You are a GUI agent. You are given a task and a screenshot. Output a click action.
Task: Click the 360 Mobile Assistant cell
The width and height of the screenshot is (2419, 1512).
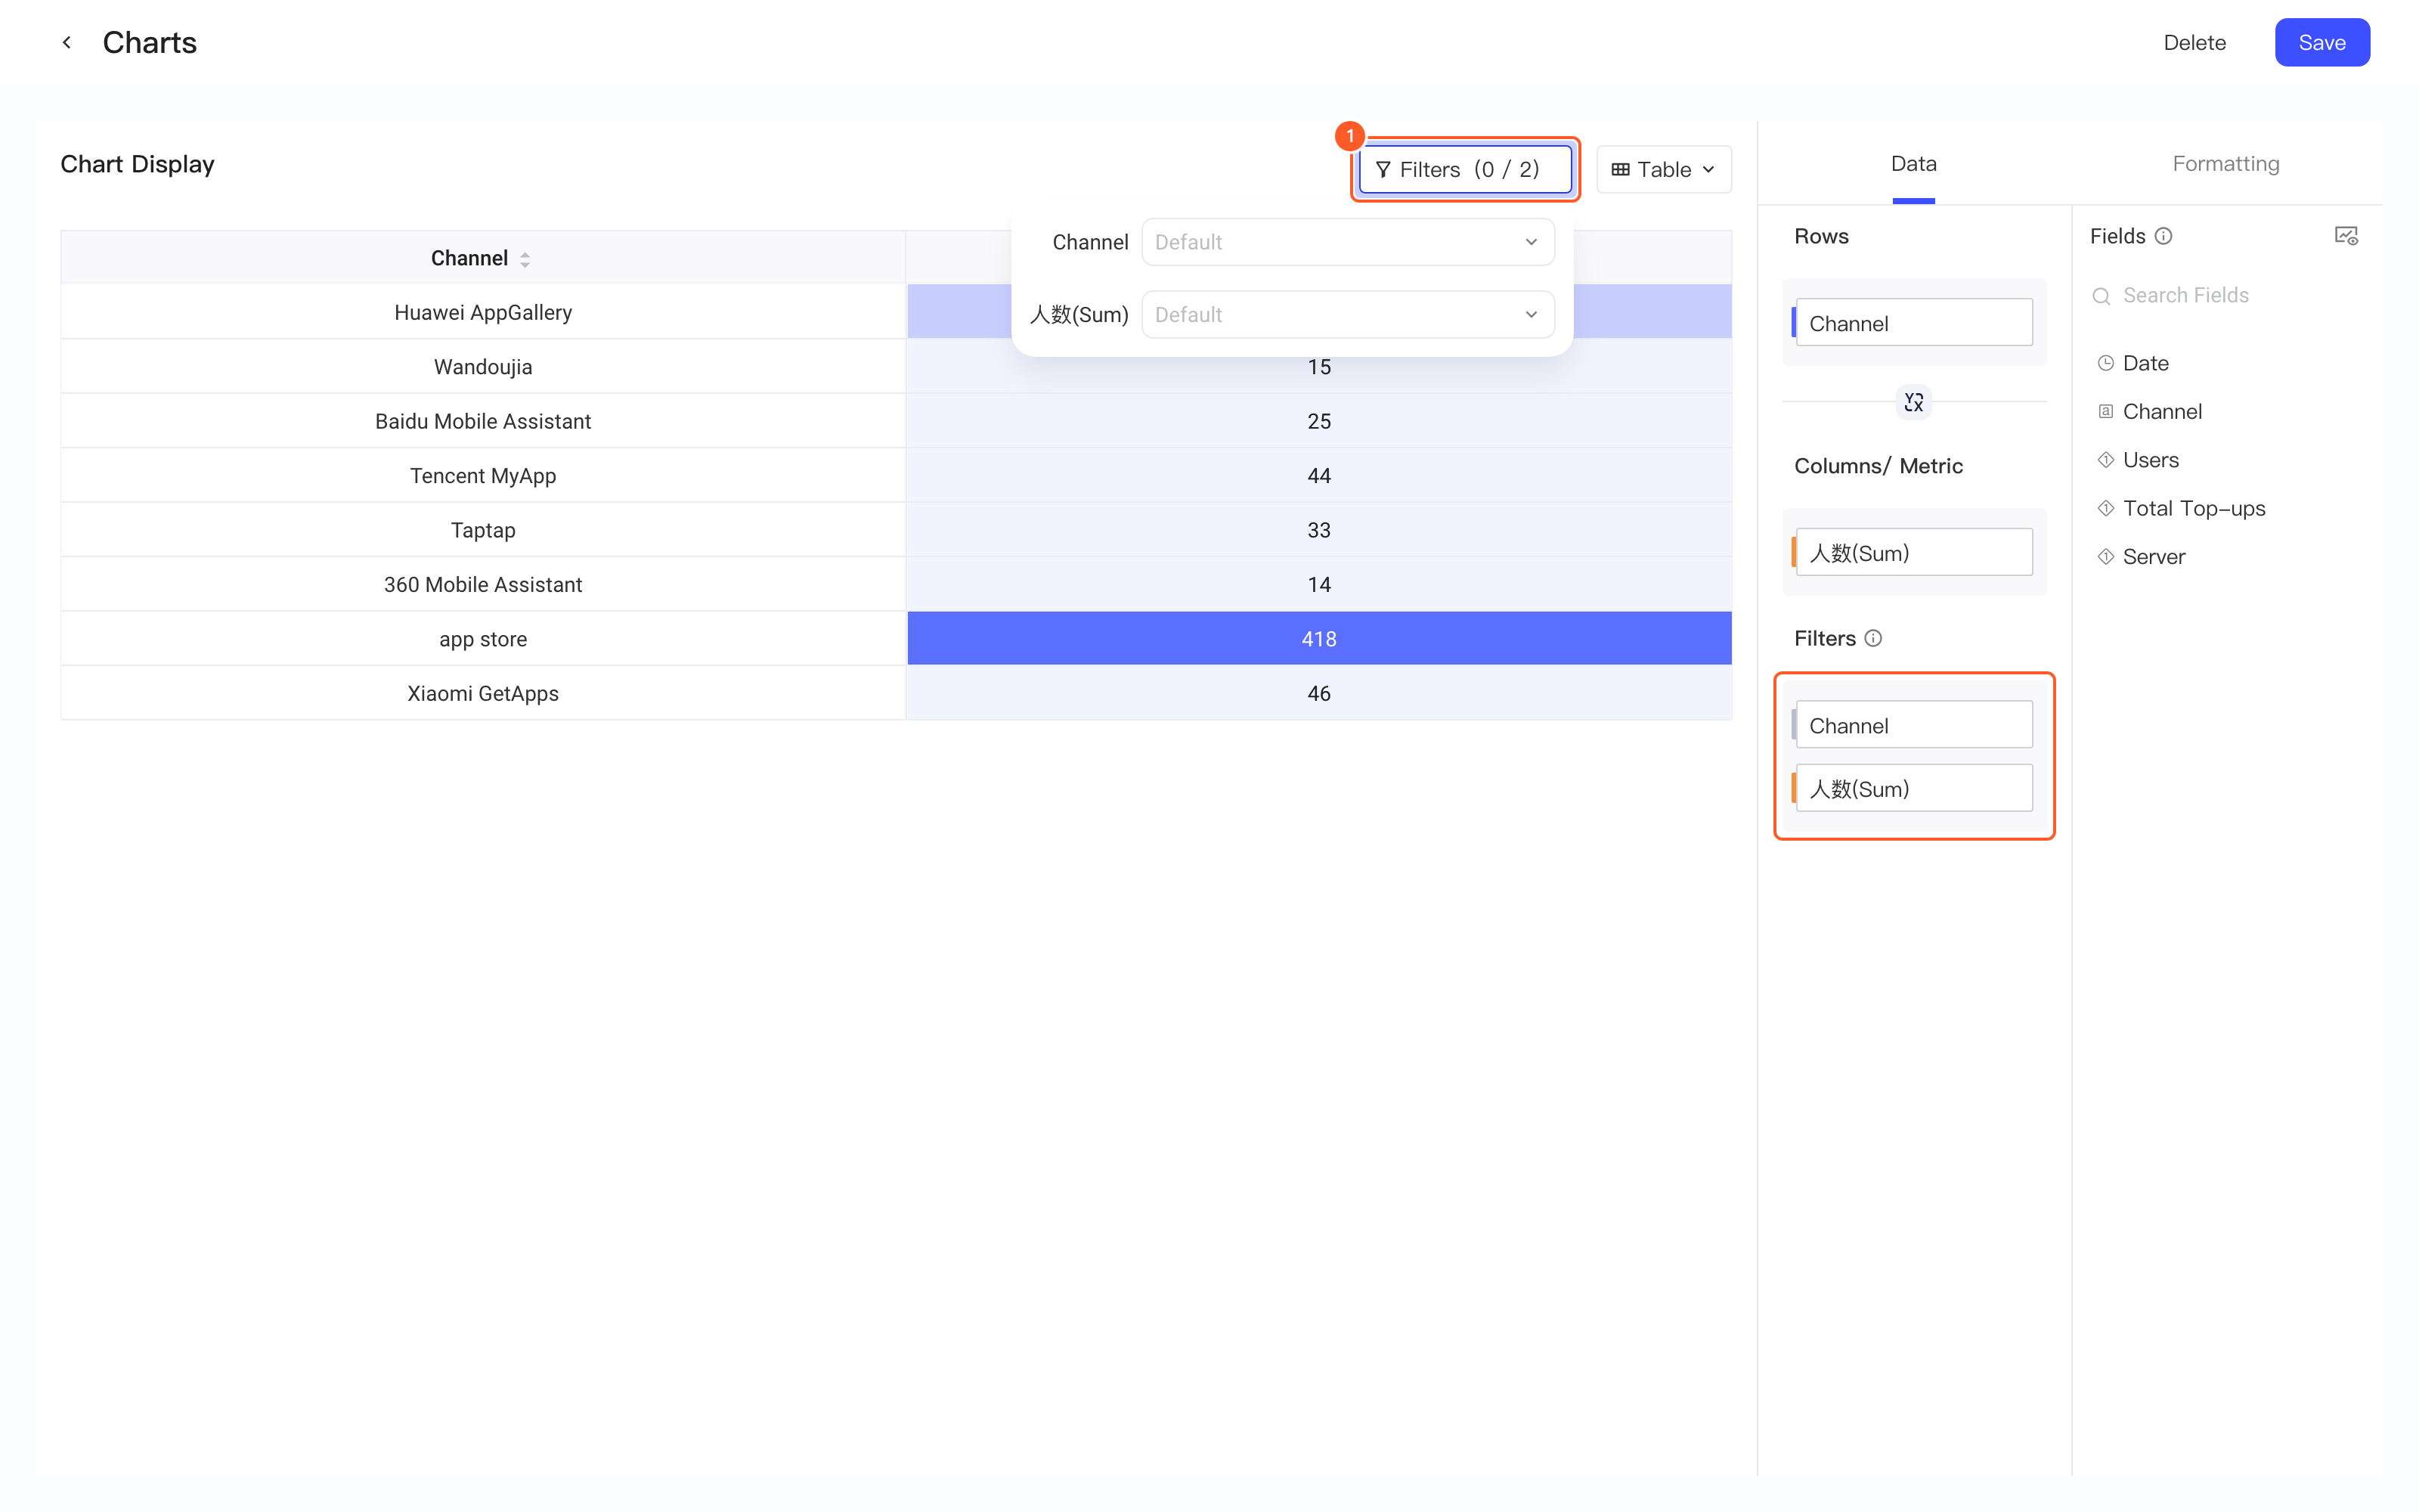pos(484,584)
